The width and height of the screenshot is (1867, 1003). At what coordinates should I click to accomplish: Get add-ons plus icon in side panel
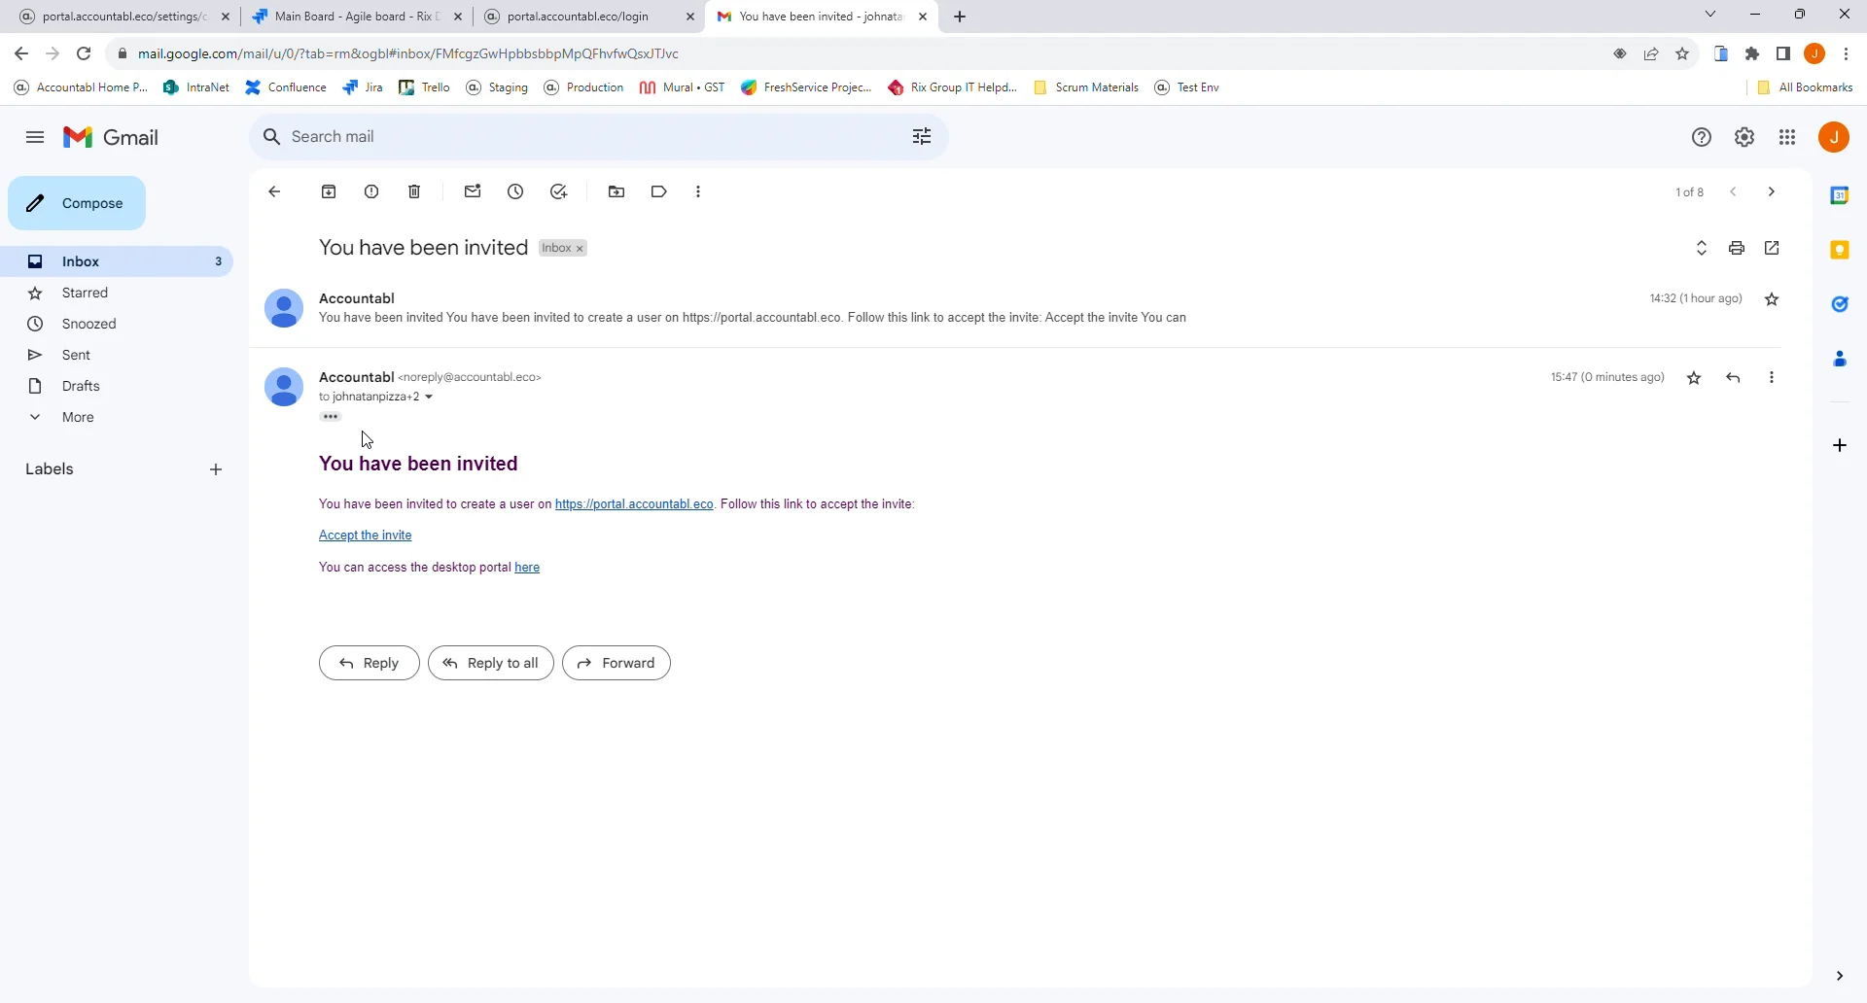point(1840,446)
